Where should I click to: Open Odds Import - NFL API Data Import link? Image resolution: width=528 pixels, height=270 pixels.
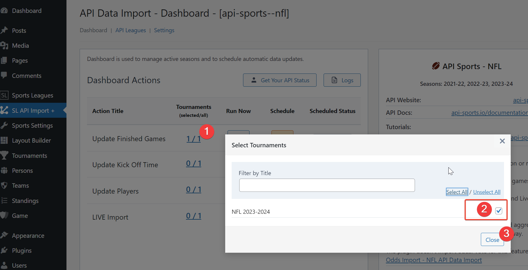coord(434,260)
